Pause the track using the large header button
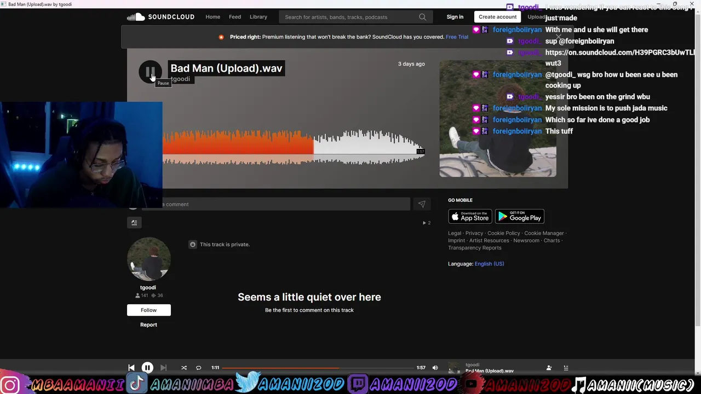The height and width of the screenshot is (394, 701). pos(150,72)
